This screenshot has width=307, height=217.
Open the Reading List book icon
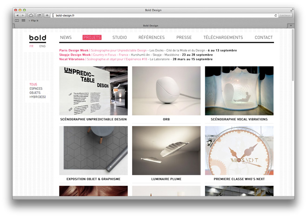coord(17,20)
